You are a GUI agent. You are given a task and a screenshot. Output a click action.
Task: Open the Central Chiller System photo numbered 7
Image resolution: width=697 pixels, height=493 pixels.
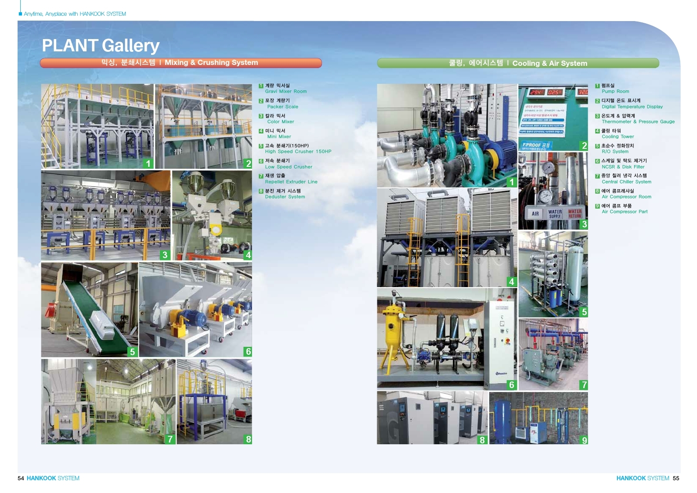pos(553,354)
